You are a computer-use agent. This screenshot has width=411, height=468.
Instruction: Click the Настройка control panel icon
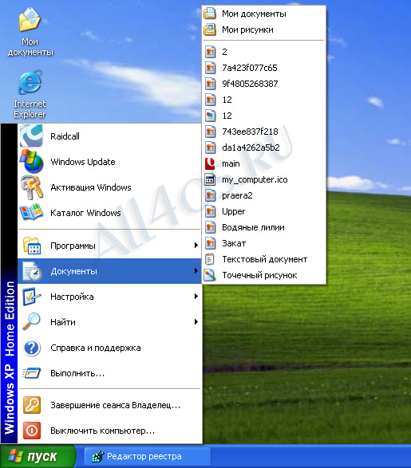tap(31, 297)
